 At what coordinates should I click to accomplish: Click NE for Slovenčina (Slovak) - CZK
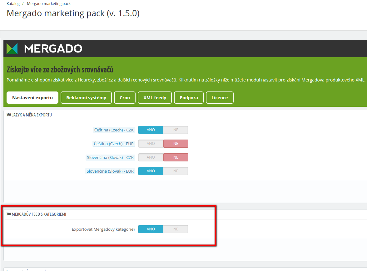[176, 157]
